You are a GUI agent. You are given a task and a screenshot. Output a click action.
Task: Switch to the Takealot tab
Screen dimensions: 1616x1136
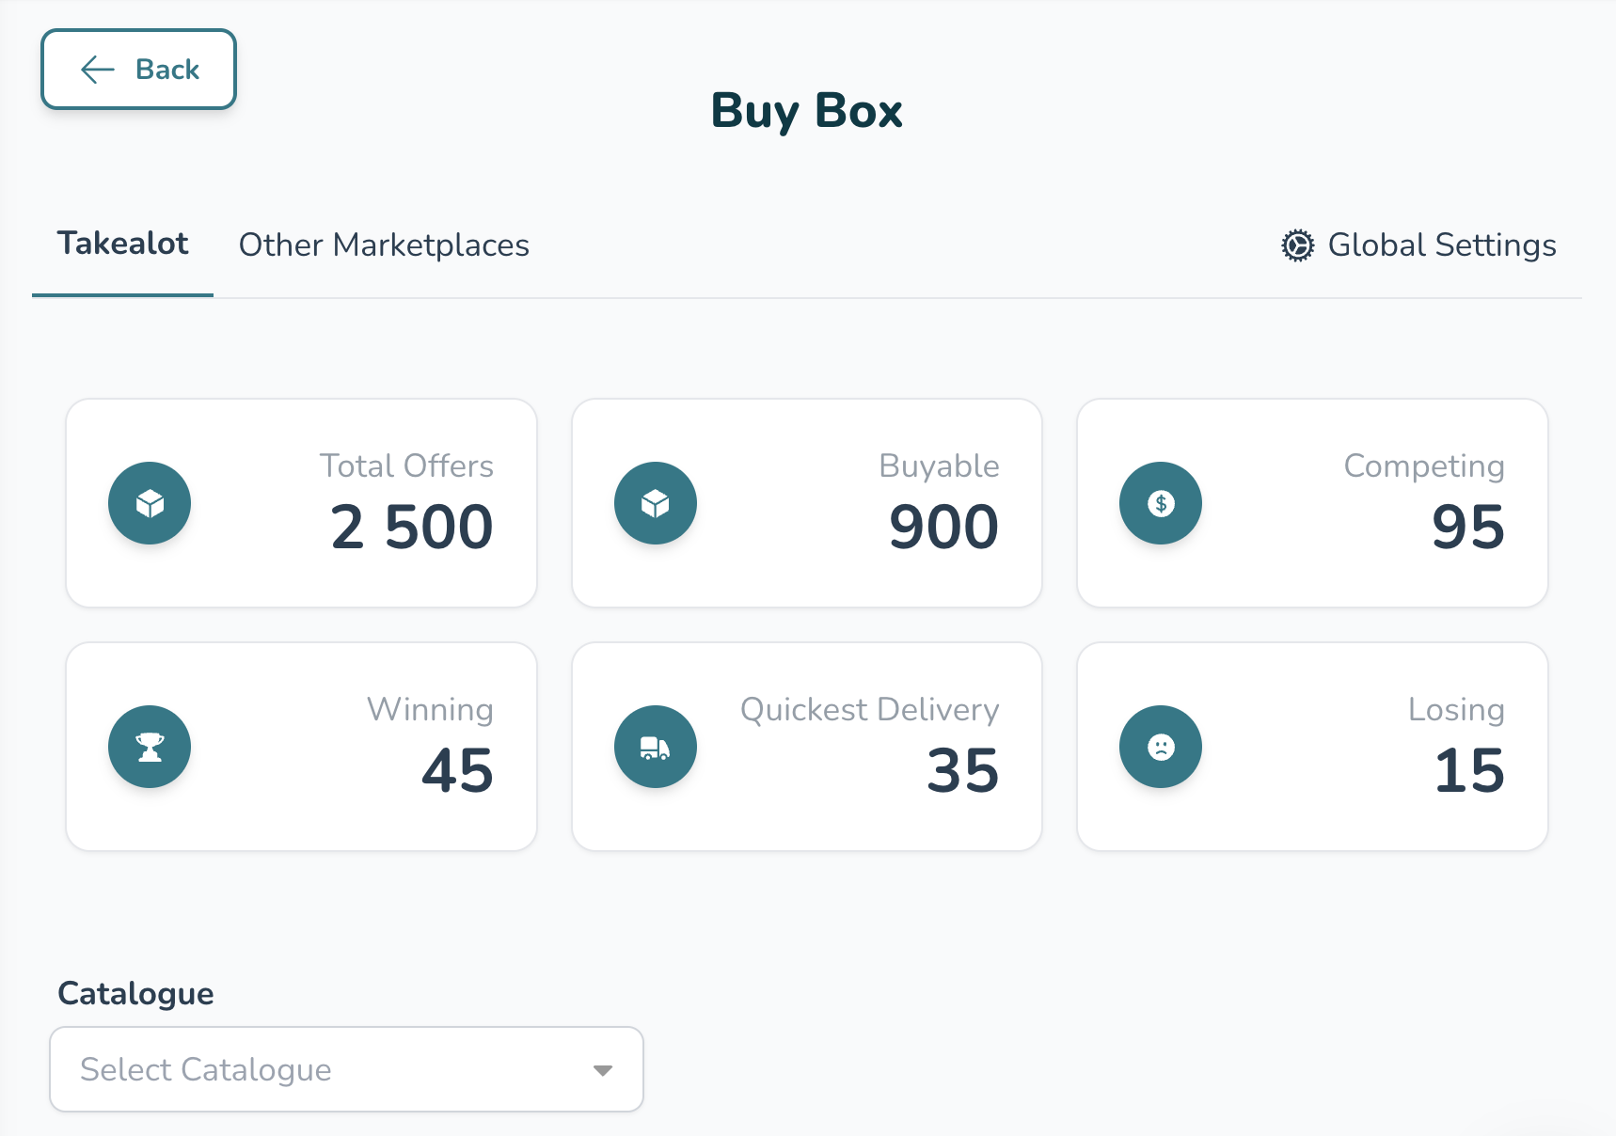point(122,244)
